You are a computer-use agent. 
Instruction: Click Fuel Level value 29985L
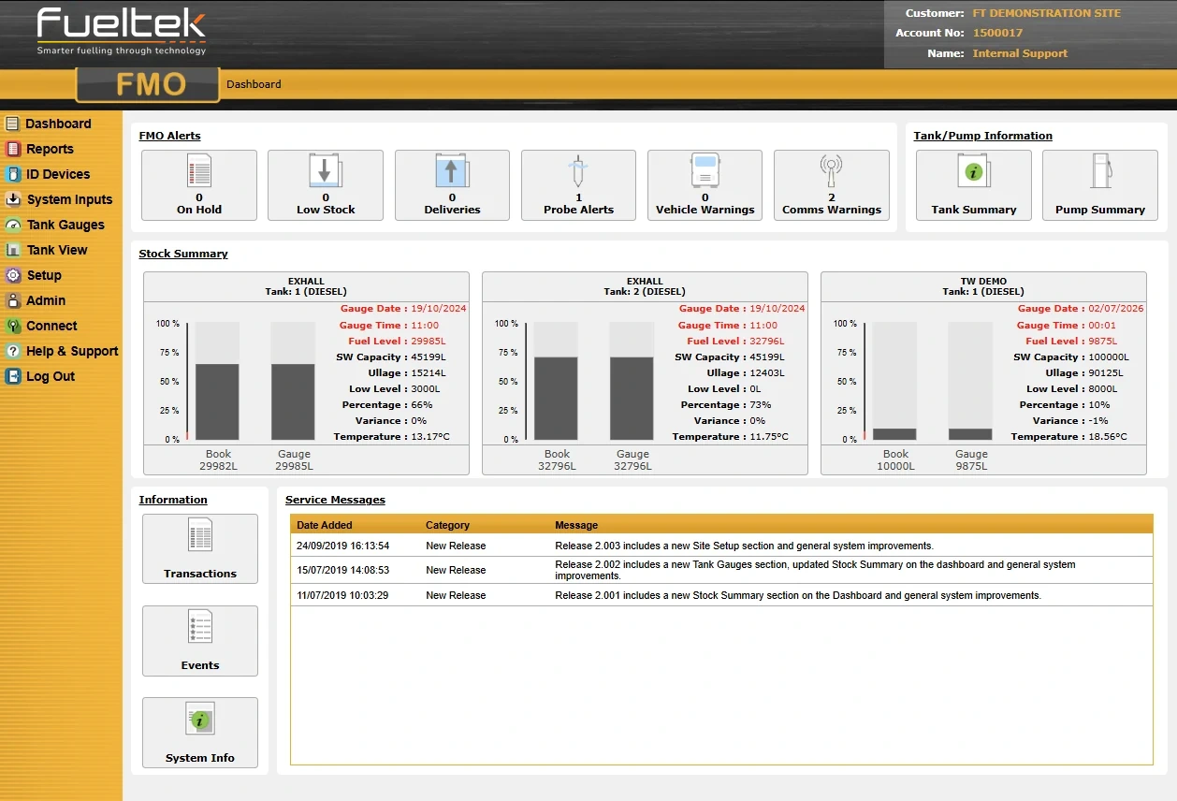point(429,342)
